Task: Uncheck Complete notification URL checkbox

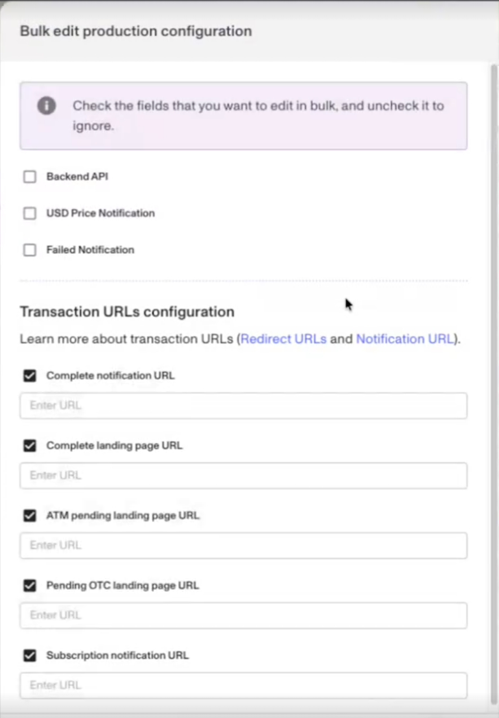Action: (30, 376)
